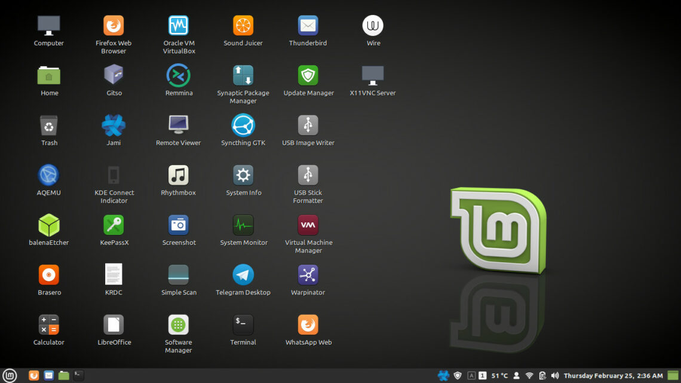This screenshot has height=383, width=681.
Task: Open Oracle VM VirtualBox
Action: 178,25
